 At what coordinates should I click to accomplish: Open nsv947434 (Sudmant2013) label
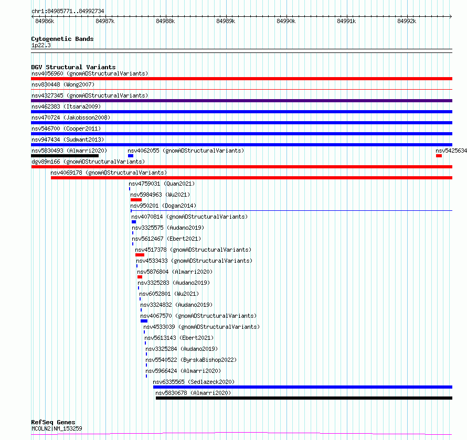pyautogui.click(x=68, y=139)
